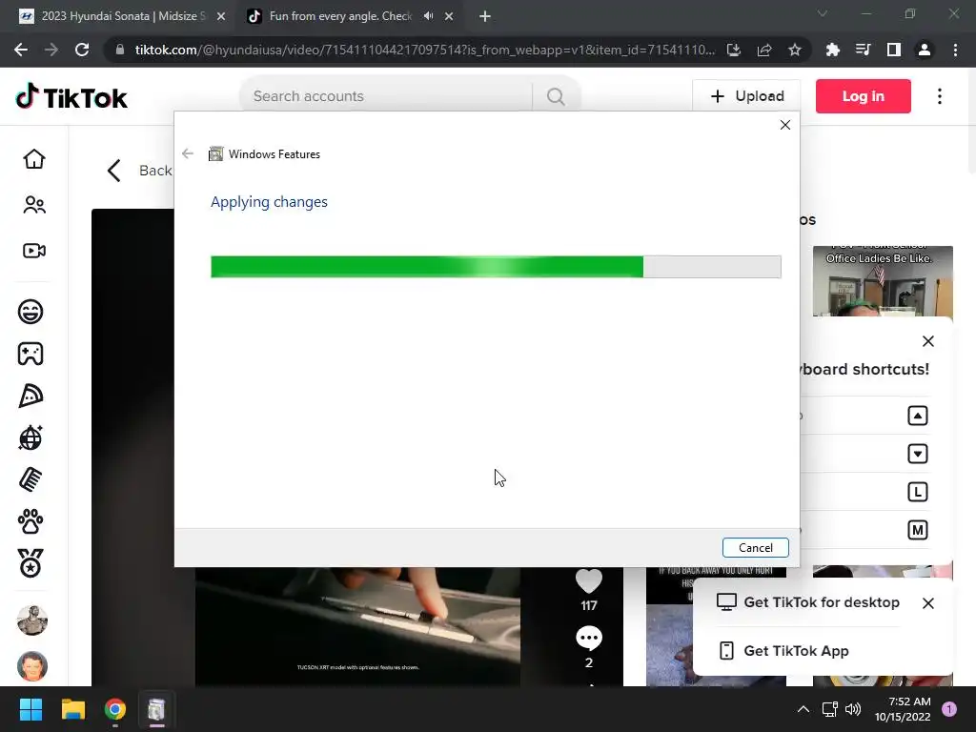
Task: Open the notification badge in system tray
Action: [x=949, y=709]
